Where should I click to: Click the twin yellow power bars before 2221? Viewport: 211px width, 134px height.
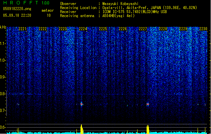point(18,131)
